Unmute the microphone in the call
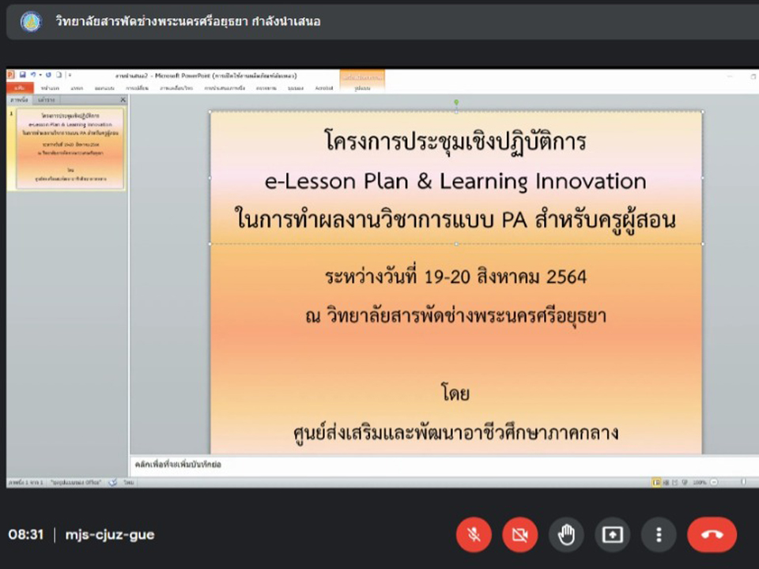759x569 pixels. (474, 535)
